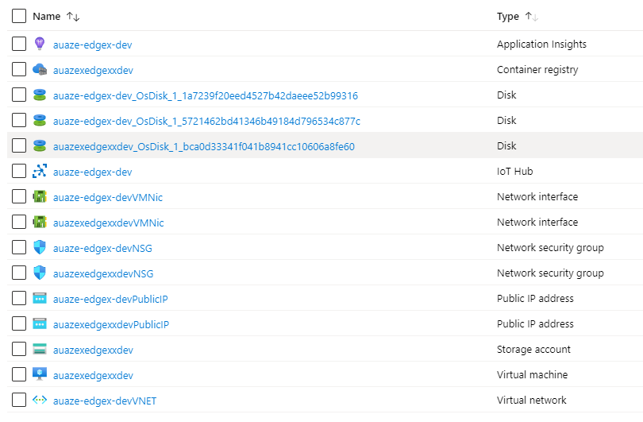Click the auazexedgexxdevNSG shield icon
The width and height of the screenshot is (643, 422).
(40, 273)
